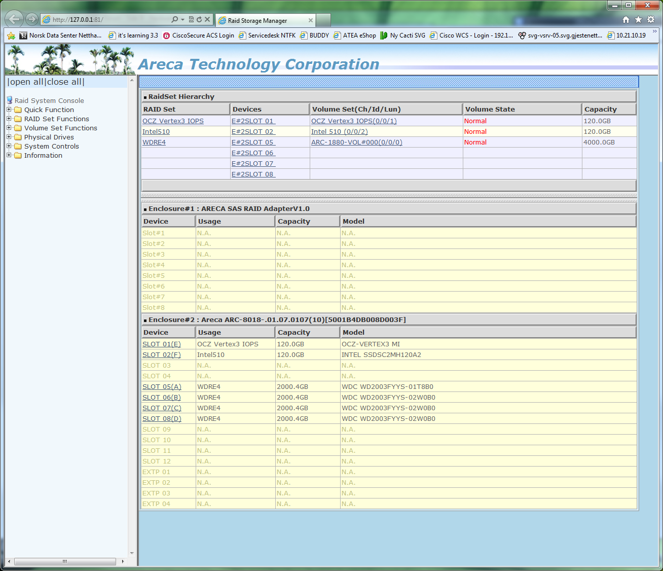The width and height of the screenshot is (663, 571).
Task: Click the Physical Drives folder icon
Action: [18, 137]
